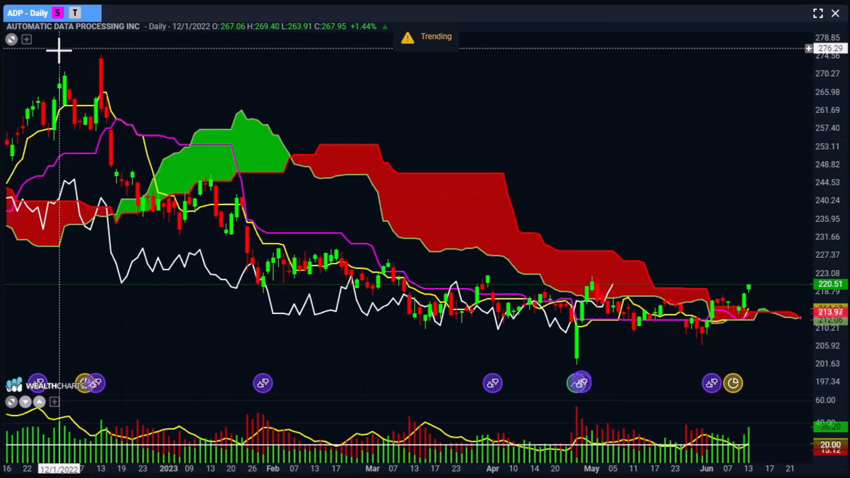
Task: Click the L:263.91 low value
Action: [297, 27]
